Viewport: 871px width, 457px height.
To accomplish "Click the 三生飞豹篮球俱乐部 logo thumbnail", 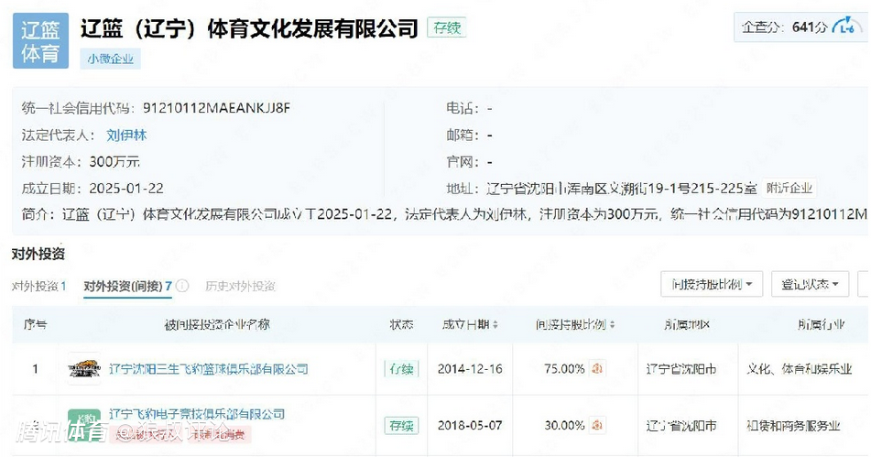I will [84, 369].
